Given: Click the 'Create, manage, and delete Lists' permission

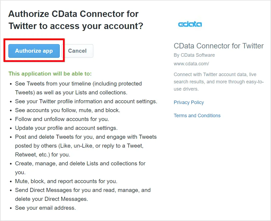Looking at the screenshot, I should (x=80, y=163).
